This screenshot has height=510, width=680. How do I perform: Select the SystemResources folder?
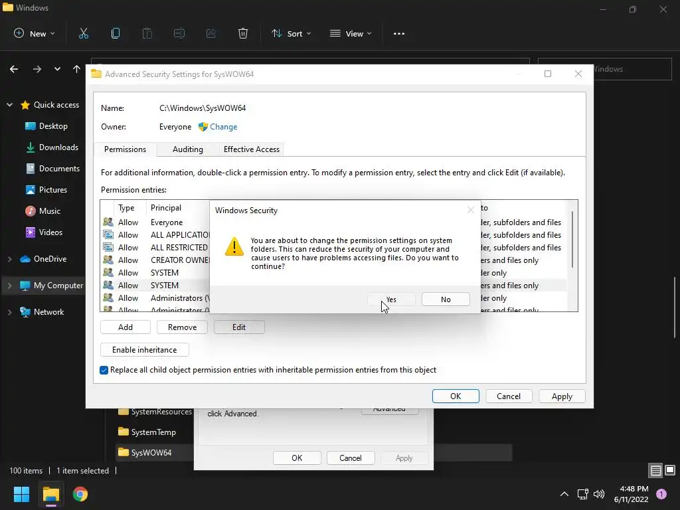(154, 412)
